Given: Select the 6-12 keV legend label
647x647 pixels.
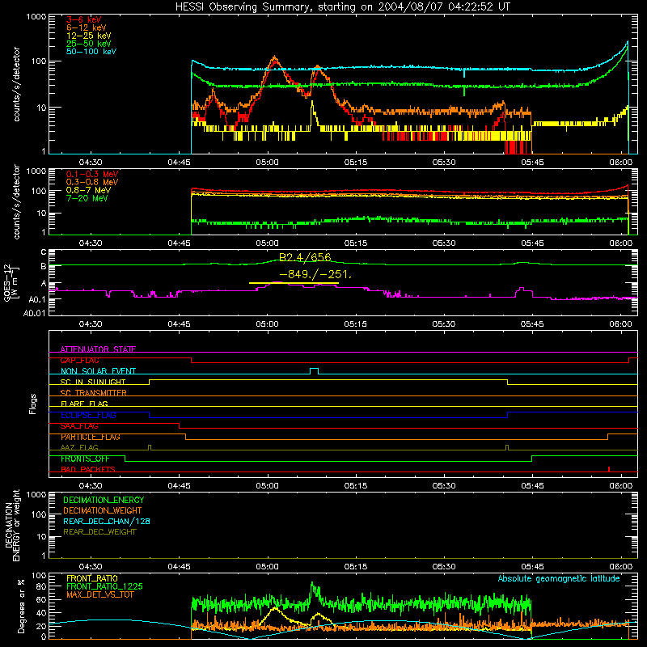Looking at the screenshot, I should click(x=87, y=27).
